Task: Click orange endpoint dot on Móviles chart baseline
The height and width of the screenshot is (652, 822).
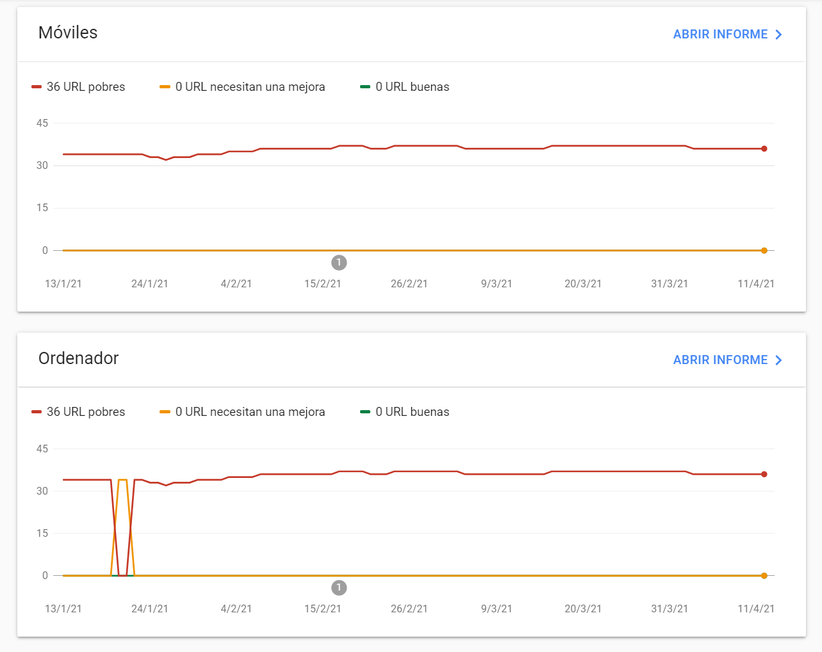Action: pyautogui.click(x=764, y=250)
